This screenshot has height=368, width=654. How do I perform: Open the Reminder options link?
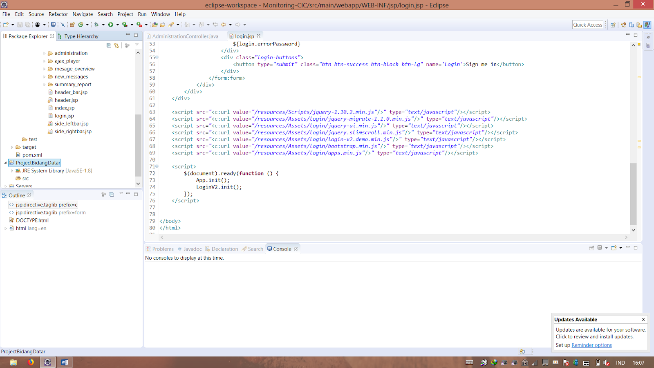point(591,345)
